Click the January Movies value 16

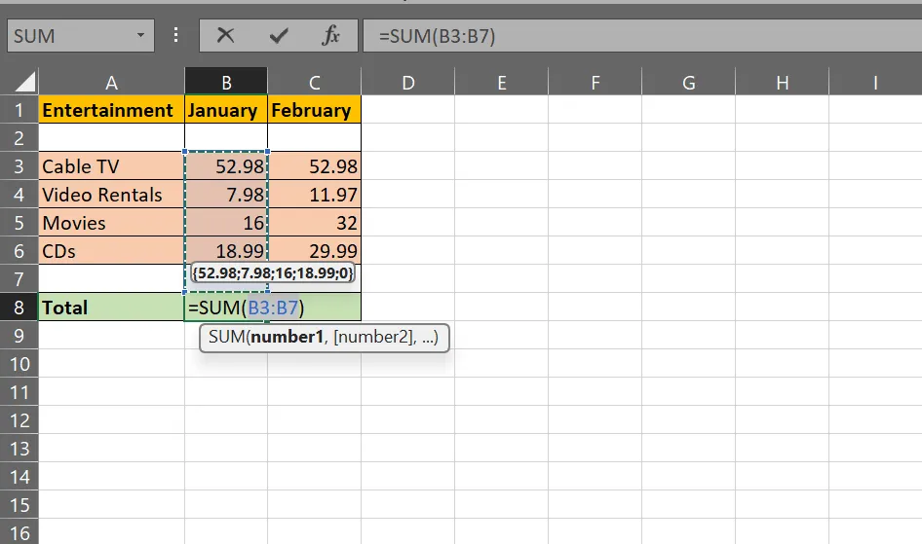(x=226, y=223)
